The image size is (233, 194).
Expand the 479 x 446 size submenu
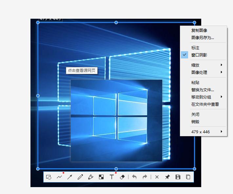point(204,132)
